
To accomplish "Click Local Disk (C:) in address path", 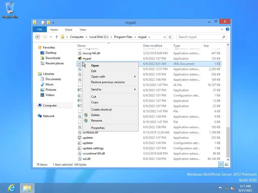I will [99, 37].
